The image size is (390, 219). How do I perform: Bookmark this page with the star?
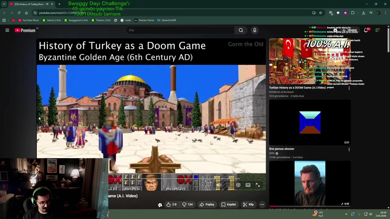(x=321, y=13)
